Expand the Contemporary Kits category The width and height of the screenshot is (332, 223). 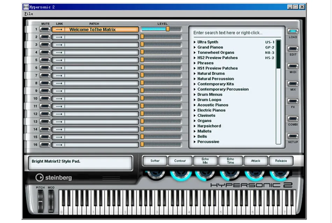pyautogui.click(x=195, y=84)
